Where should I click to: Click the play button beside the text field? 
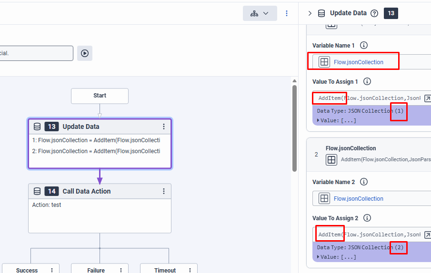(x=85, y=53)
